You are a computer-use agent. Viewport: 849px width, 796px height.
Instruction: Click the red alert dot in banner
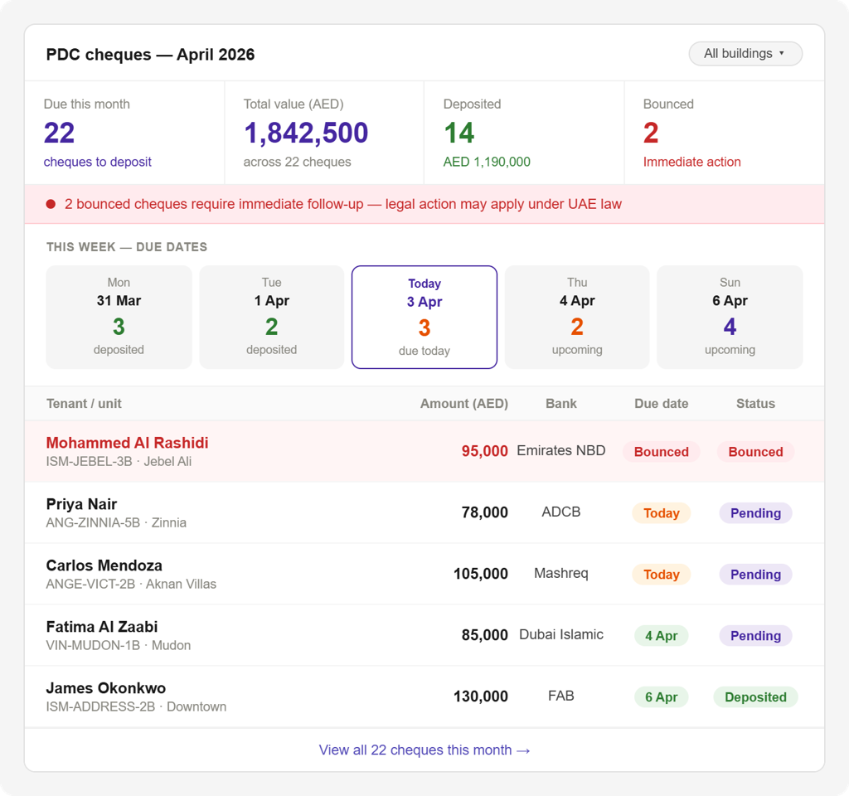pyautogui.click(x=51, y=204)
